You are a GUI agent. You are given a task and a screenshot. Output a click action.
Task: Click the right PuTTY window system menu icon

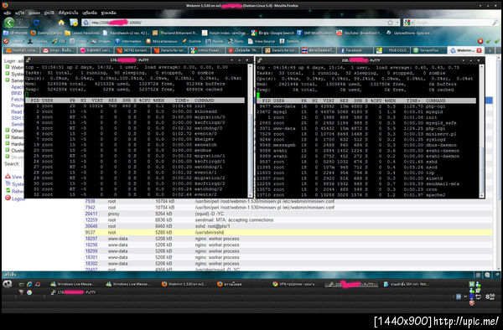pyautogui.click(x=260, y=60)
